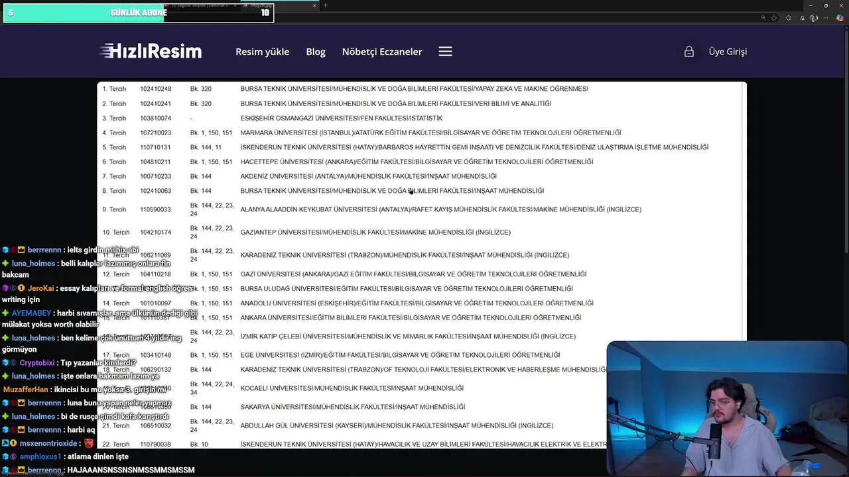Click program code 103810074
Image resolution: width=849 pixels, height=477 pixels.
pos(155,118)
